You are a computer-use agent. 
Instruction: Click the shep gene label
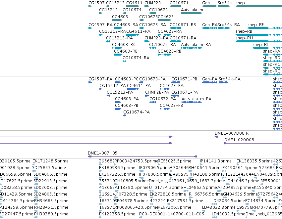[240, 3]
